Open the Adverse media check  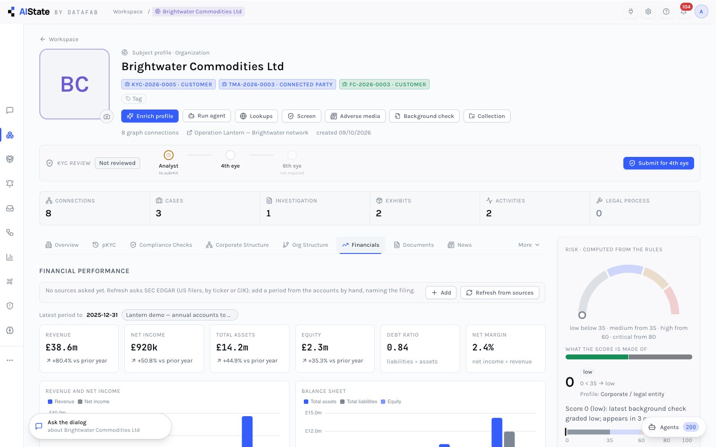click(x=355, y=116)
